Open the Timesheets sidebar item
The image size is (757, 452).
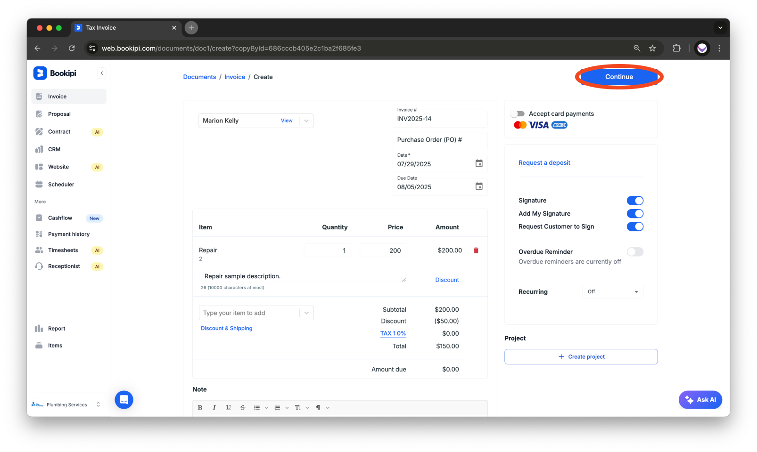(x=63, y=250)
